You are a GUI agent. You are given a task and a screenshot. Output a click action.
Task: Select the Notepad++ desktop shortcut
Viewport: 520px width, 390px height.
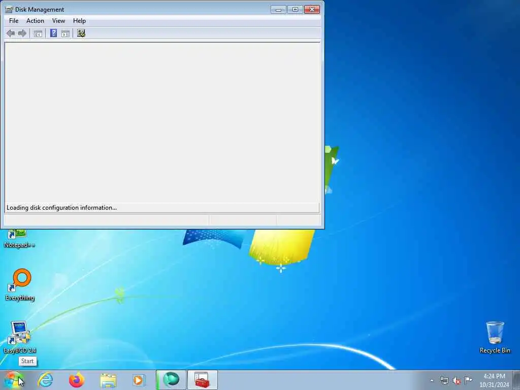[x=19, y=239]
